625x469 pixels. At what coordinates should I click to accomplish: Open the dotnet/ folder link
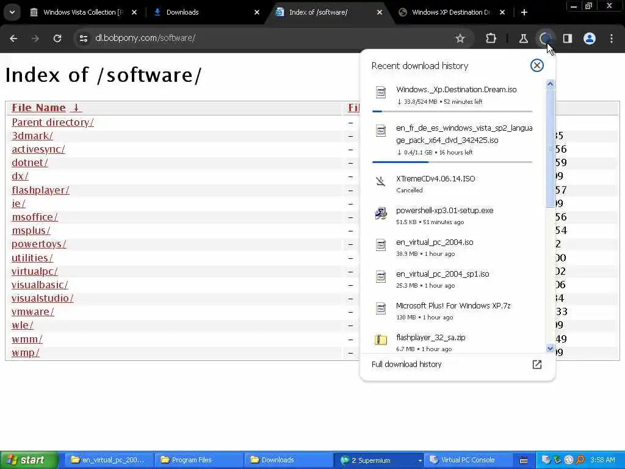pyautogui.click(x=30, y=163)
